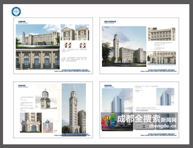Screen dimensions: 193x148
Task: Click the arcade entrance base detail image
Action: point(162,58)
